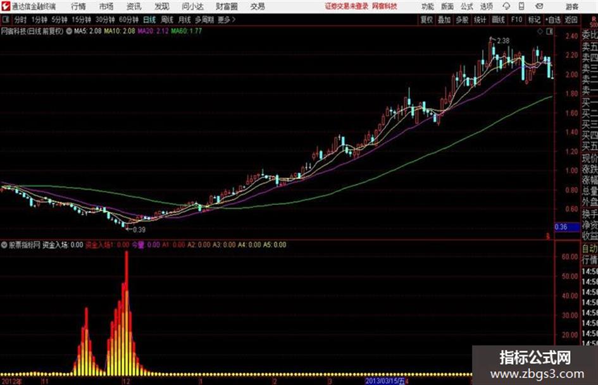Click the 通达信 red logo icon
The width and height of the screenshot is (598, 385).
(5, 6)
